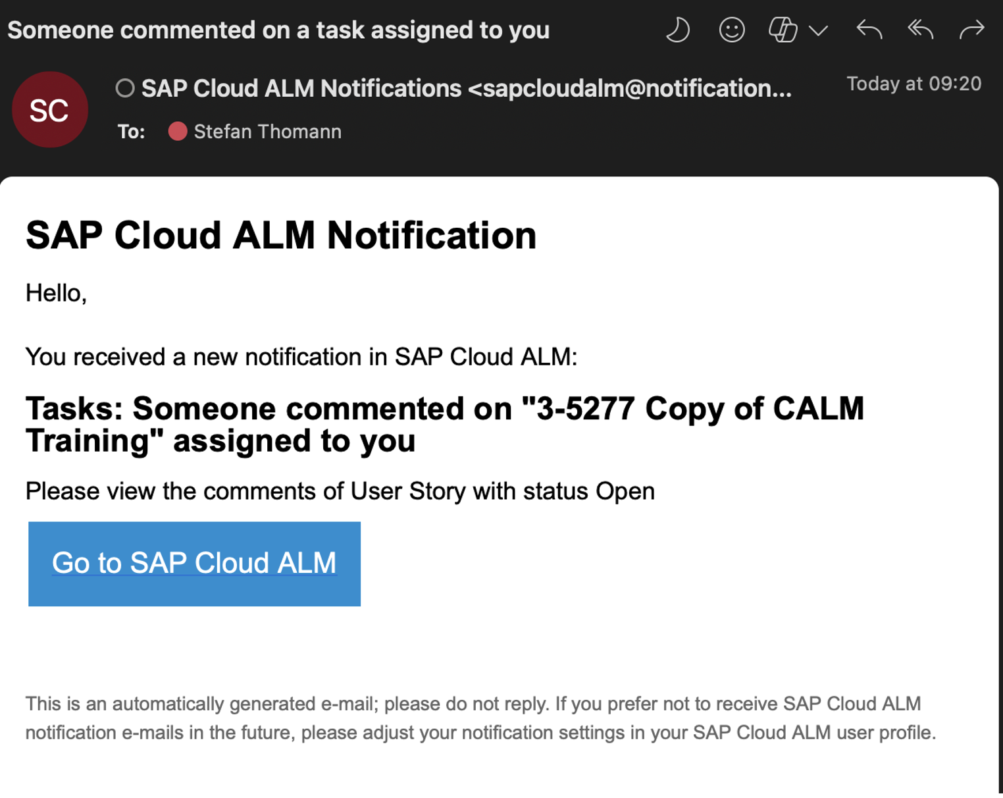Click the Today at 09:20 timestamp
This screenshot has height=798, width=1003.
coord(913,84)
